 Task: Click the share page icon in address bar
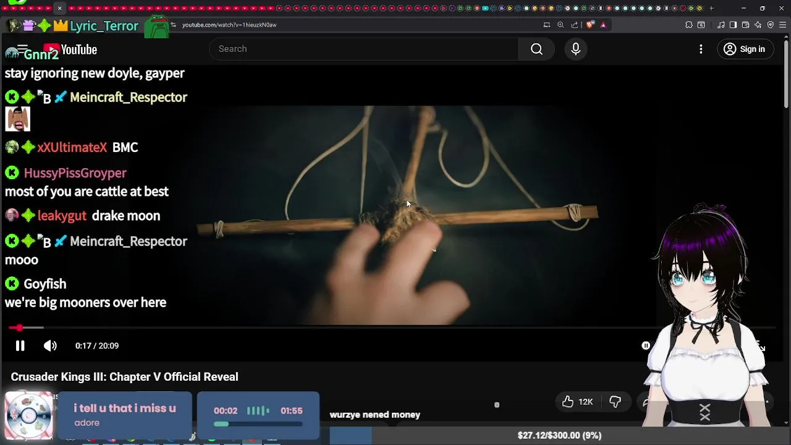575,25
